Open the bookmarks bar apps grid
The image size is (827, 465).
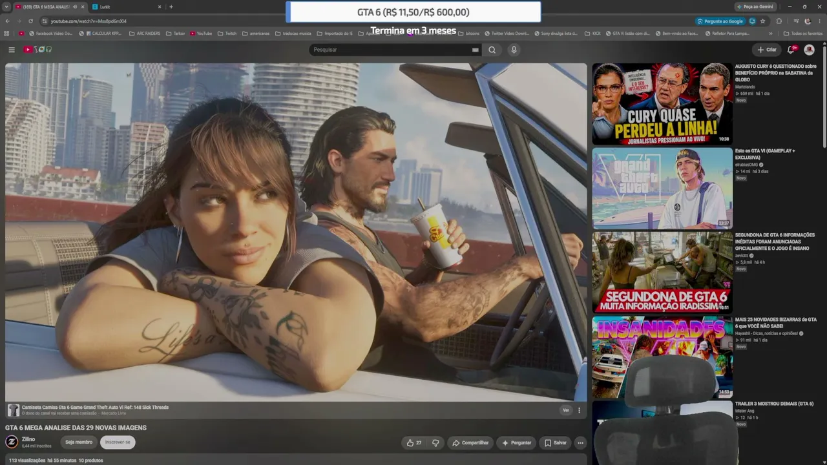[6, 34]
